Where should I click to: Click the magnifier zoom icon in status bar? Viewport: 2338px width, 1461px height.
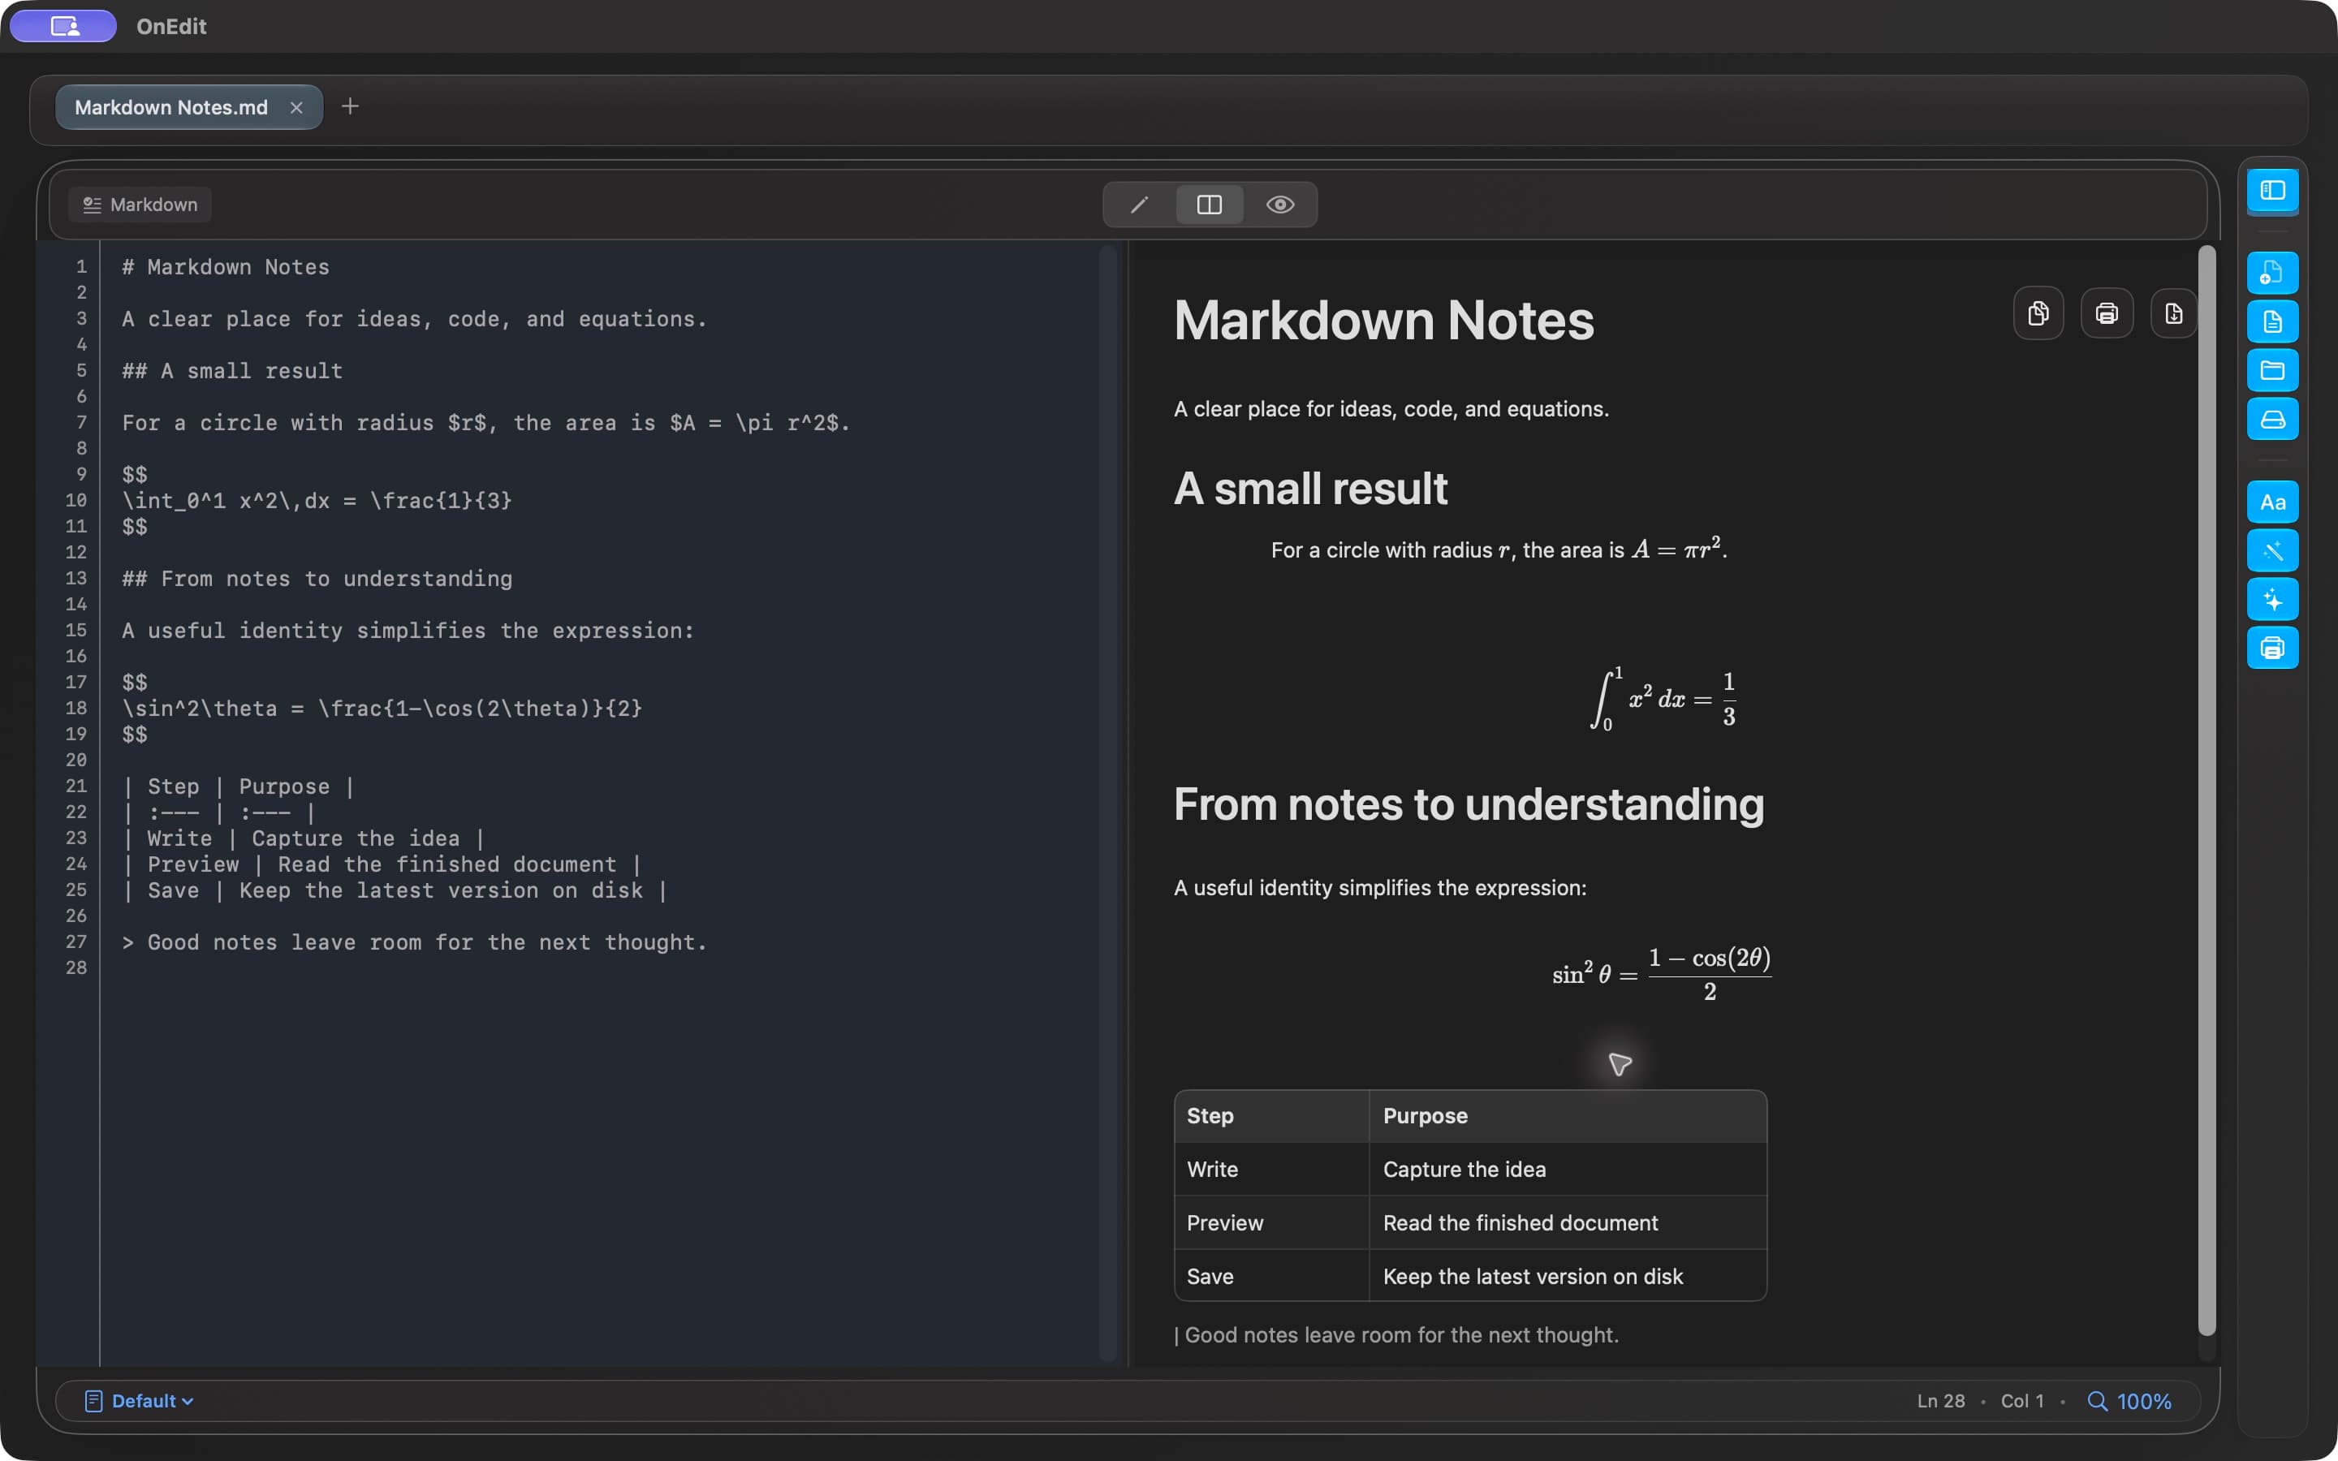point(2096,1401)
